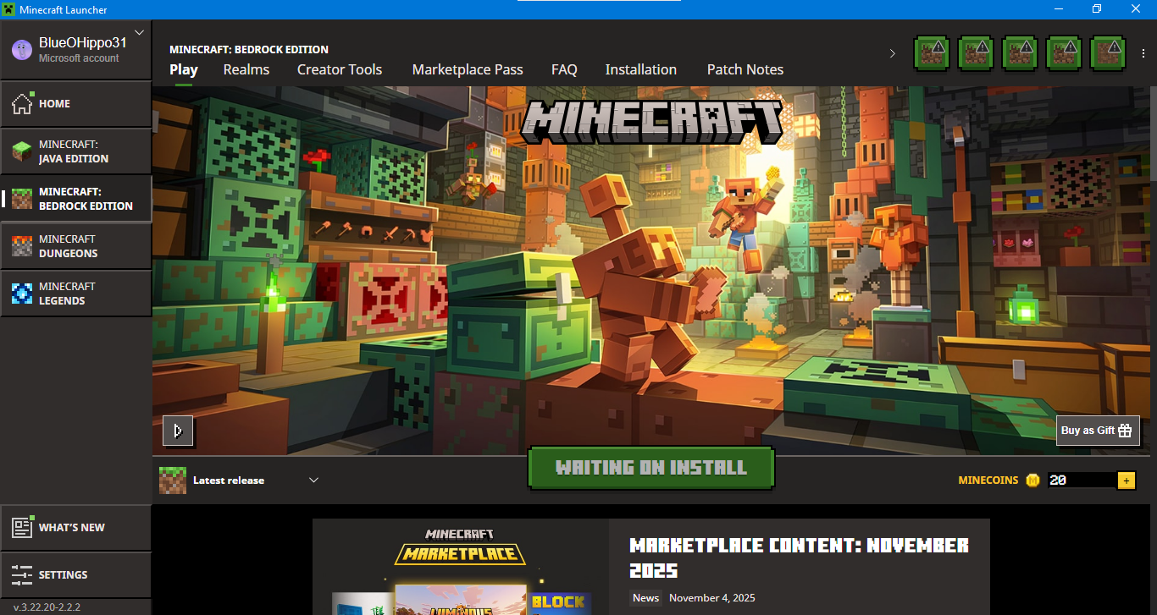Click the BlueOHippo31 account avatar

tap(22, 50)
